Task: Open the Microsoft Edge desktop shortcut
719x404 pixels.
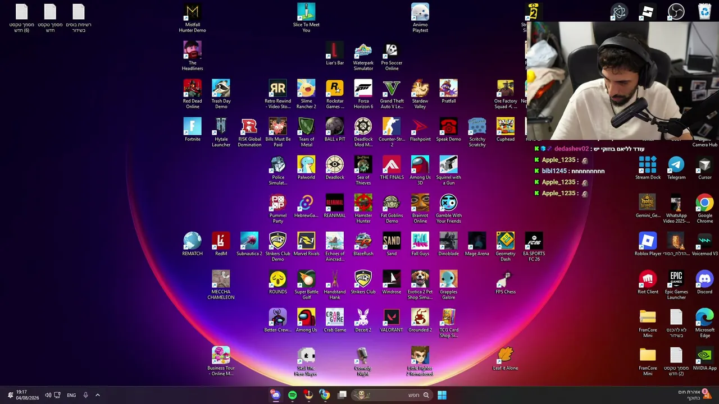Action: [704, 323]
